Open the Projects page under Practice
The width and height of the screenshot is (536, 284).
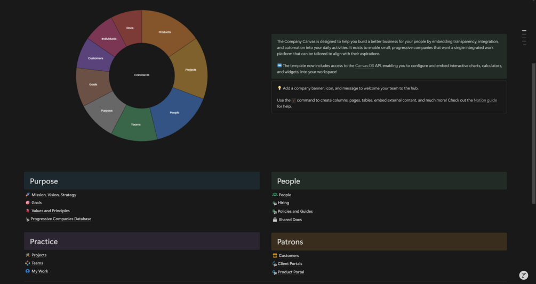click(x=39, y=255)
